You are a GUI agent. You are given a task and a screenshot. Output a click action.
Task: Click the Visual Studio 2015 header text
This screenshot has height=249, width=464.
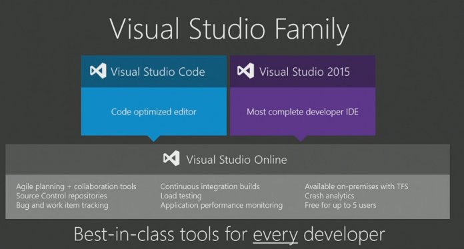[305, 72]
